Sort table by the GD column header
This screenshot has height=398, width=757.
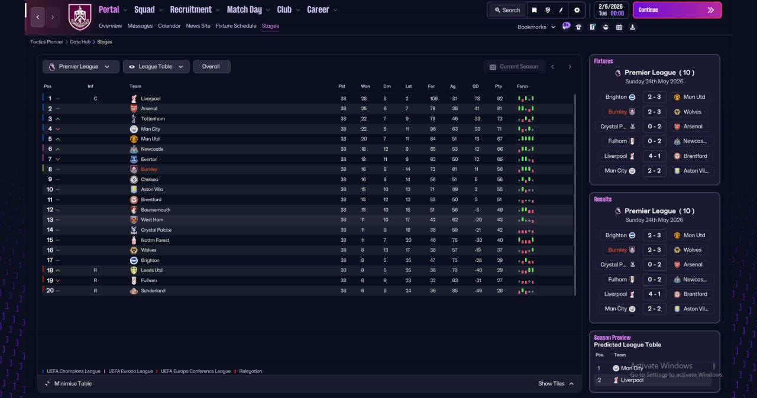(x=475, y=86)
